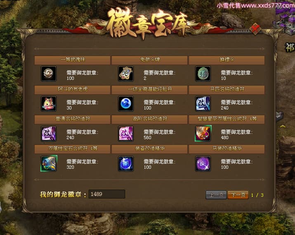Viewport: 295px width, 235px height.
Task: Choose the pink 高阶名将改造符 icon
Action: pos(126,134)
